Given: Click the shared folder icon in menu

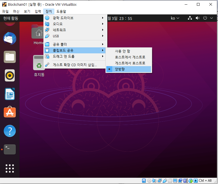Looking at the screenshot, I should point(47,44).
